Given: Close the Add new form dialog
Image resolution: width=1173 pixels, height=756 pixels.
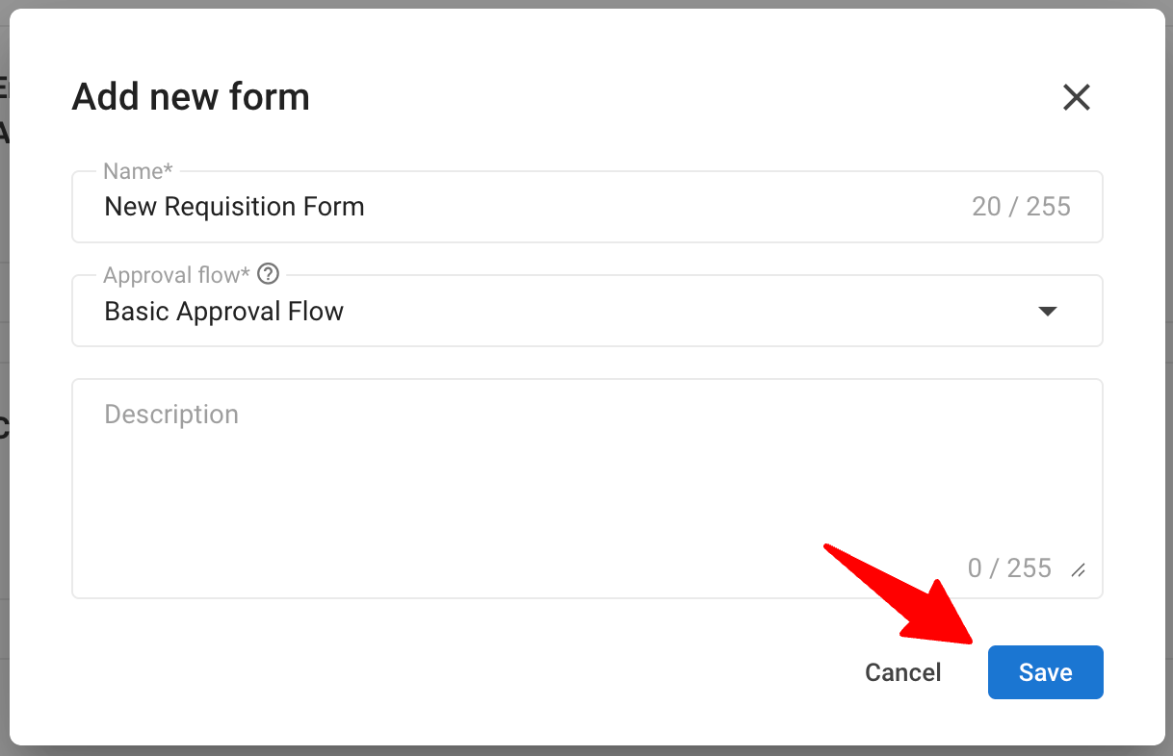Looking at the screenshot, I should click(1076, 97).
